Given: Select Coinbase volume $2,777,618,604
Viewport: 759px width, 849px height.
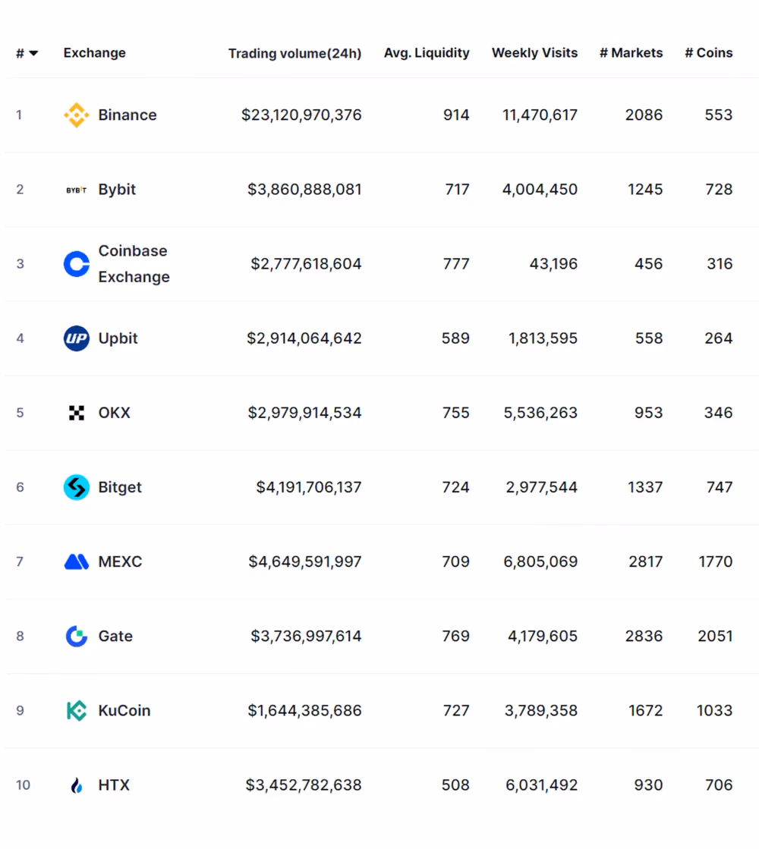Looking at the screenshot, I should [x=306, y=264].
